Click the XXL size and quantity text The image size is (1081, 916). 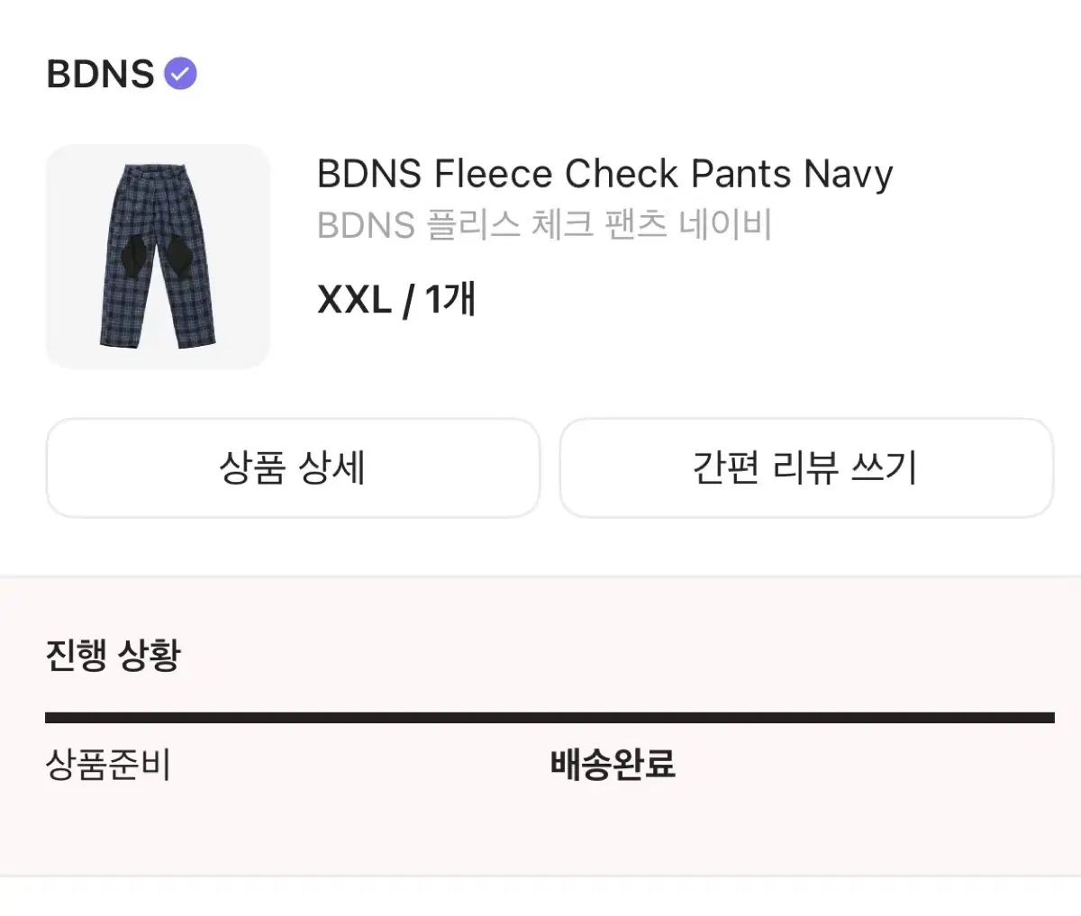pos(396,300)
